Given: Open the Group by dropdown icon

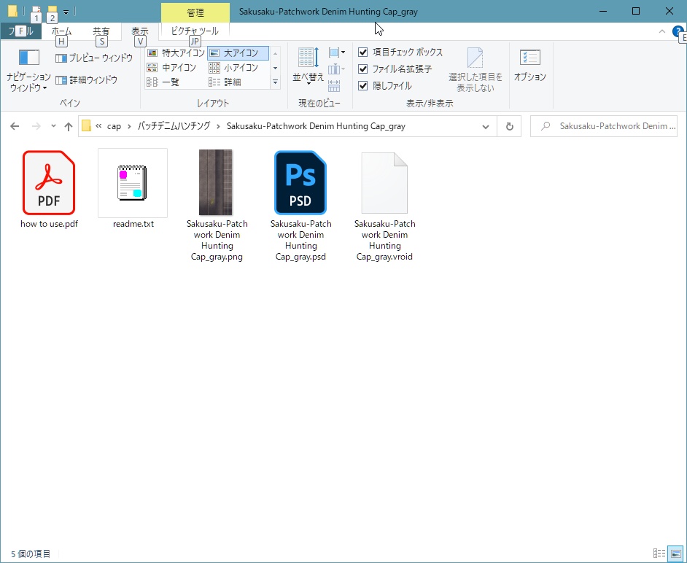Looking at the screenshot, I should tap(336, 53).
